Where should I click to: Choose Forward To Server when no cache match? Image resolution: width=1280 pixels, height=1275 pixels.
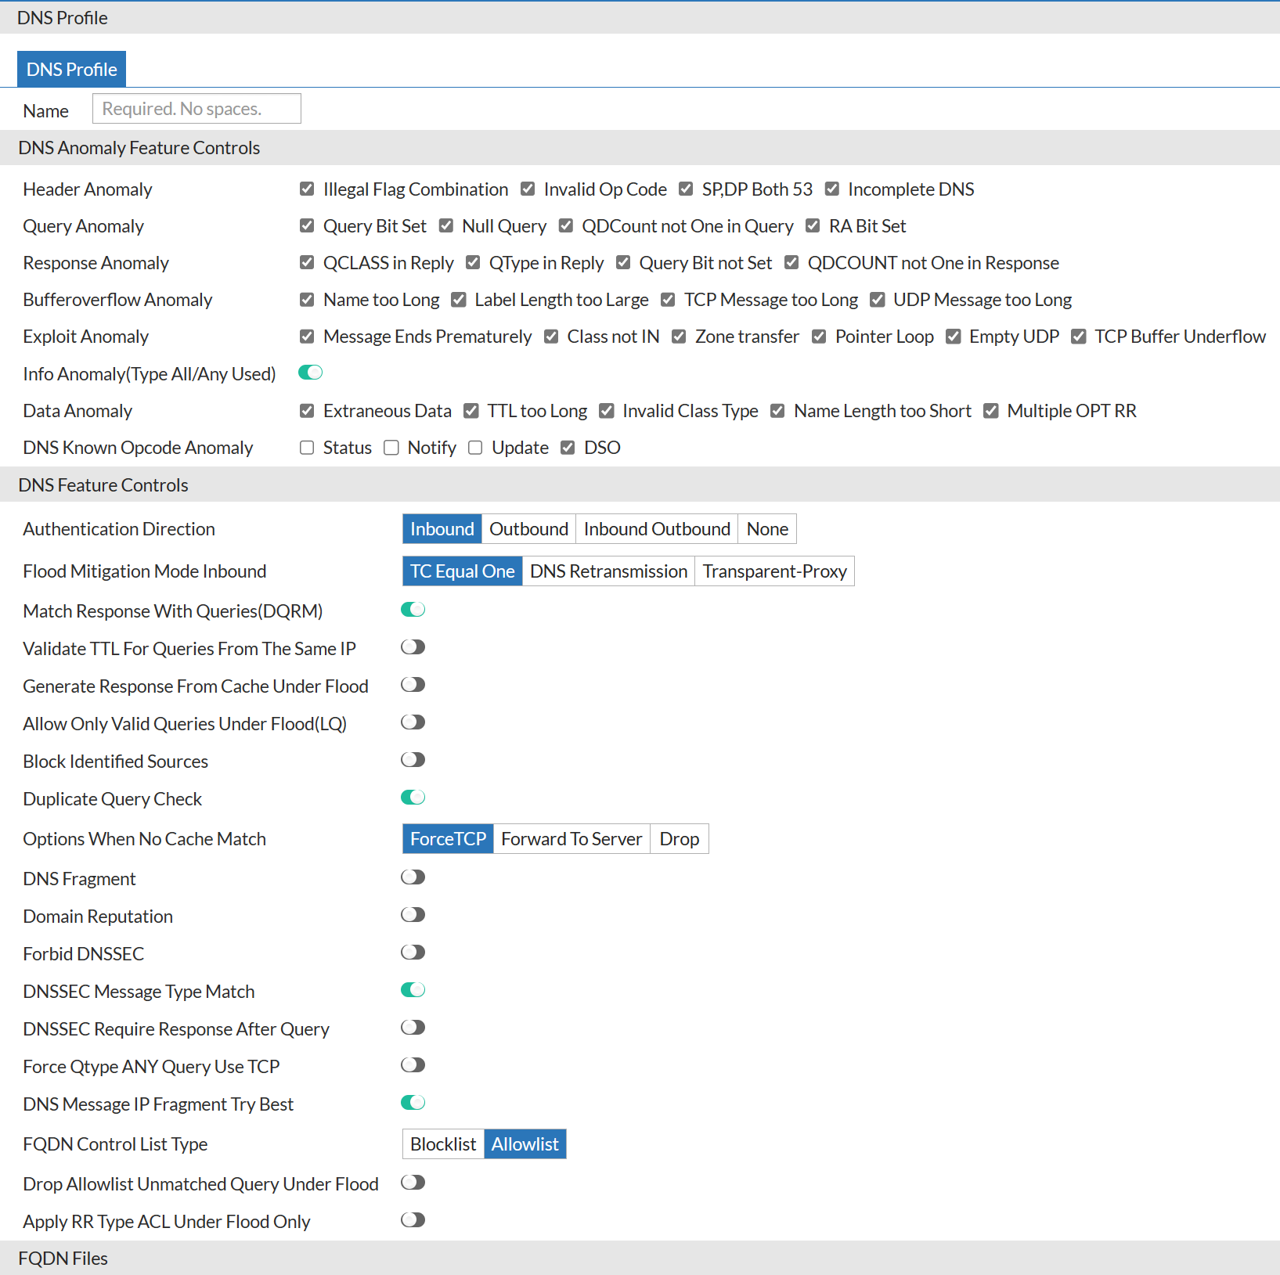[x=571, y=838]
